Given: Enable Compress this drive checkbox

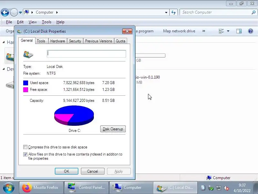Looking at the screenshot, I should coord(25,147).
